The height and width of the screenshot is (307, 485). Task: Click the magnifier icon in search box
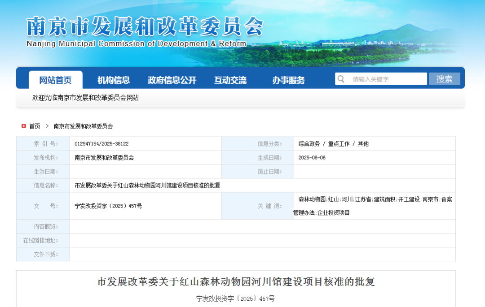point(341,79)
